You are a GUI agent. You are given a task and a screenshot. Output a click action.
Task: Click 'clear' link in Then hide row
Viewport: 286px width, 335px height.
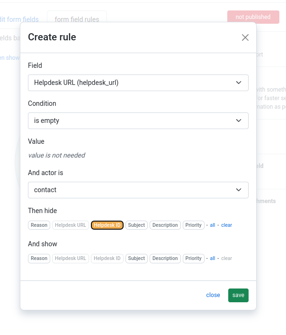coord(226,225)
